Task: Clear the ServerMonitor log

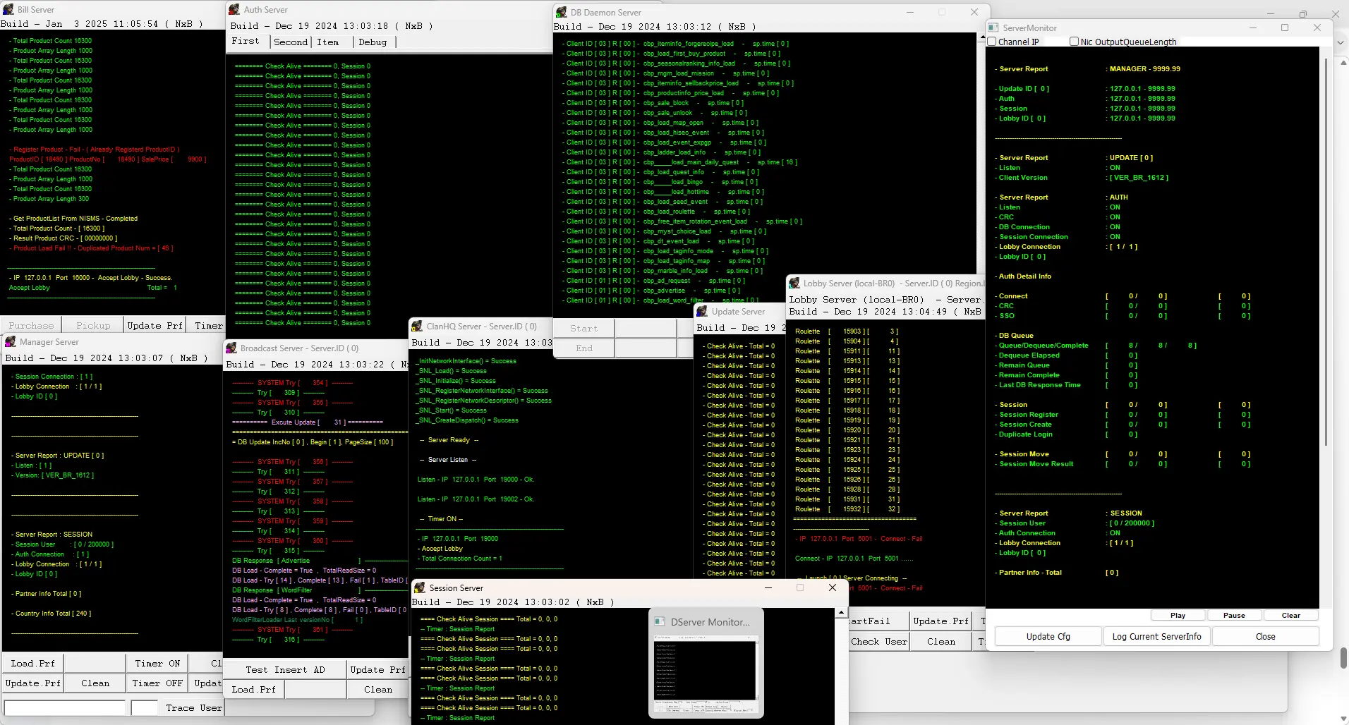Action: [x=1291, y=616]
